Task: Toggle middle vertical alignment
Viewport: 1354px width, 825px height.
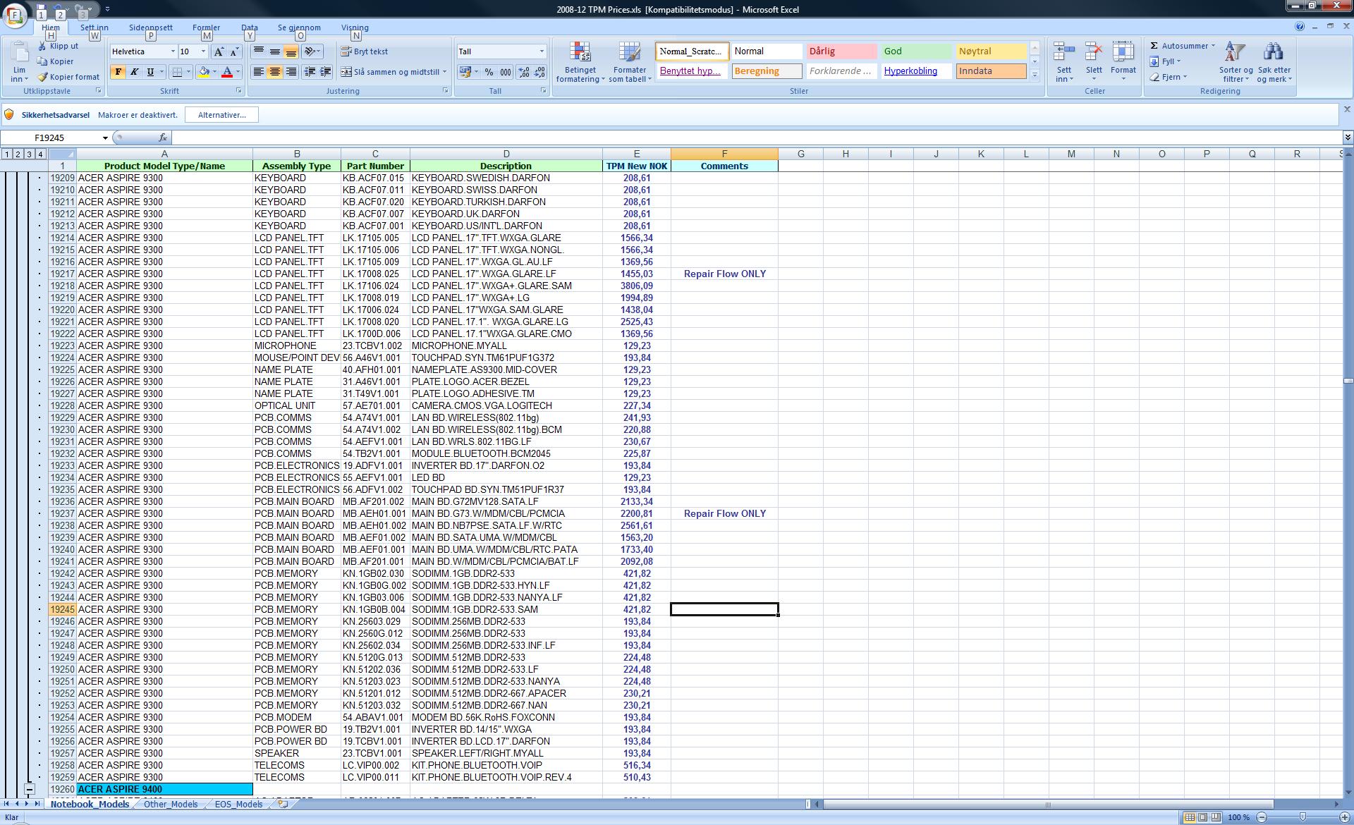Action: coord(275,51)
